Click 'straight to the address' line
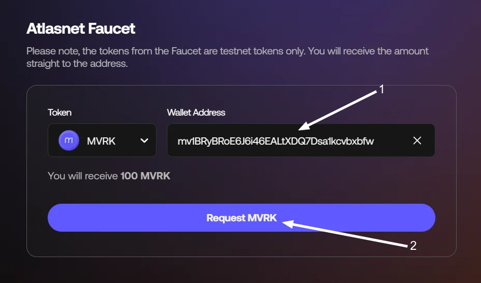This screenshot has height=283, width=481. point(77,63)
